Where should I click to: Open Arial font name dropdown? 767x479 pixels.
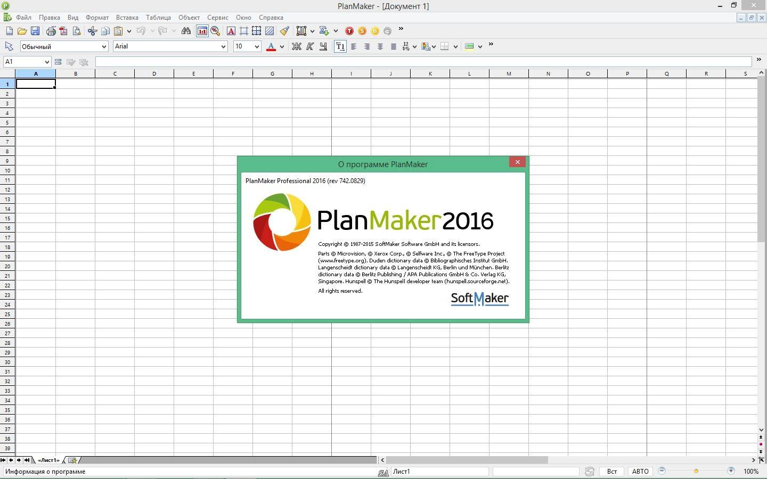(x=223, y=46)
